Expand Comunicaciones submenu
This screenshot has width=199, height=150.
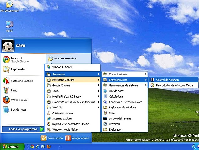point(125,74)
